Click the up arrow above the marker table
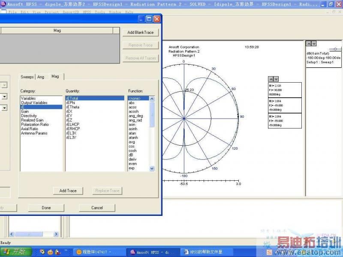343x257 pixels. coord(271,79)
